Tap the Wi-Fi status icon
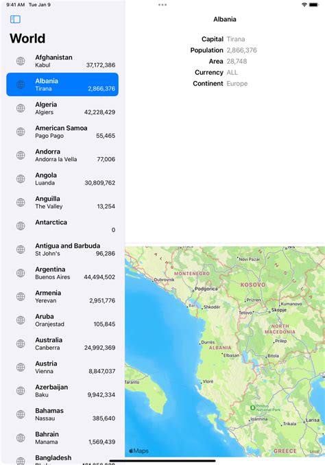 coord(304,5)
